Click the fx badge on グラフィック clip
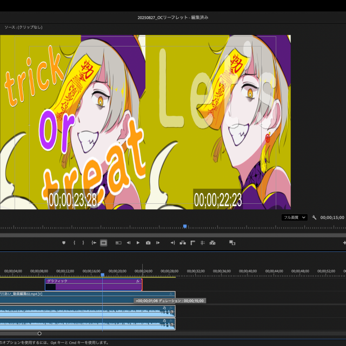Viewport: 346px width, 346px height. coord(138,281)
